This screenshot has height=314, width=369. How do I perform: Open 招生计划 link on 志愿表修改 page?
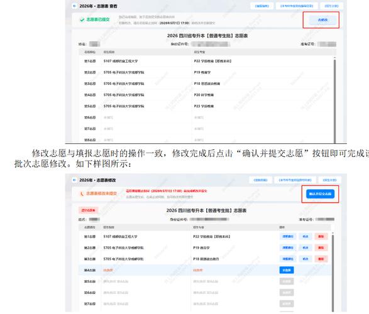tap(329, 180)
